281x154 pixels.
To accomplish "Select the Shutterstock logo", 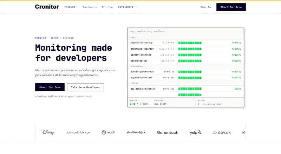I will click(x=136, y=132).
